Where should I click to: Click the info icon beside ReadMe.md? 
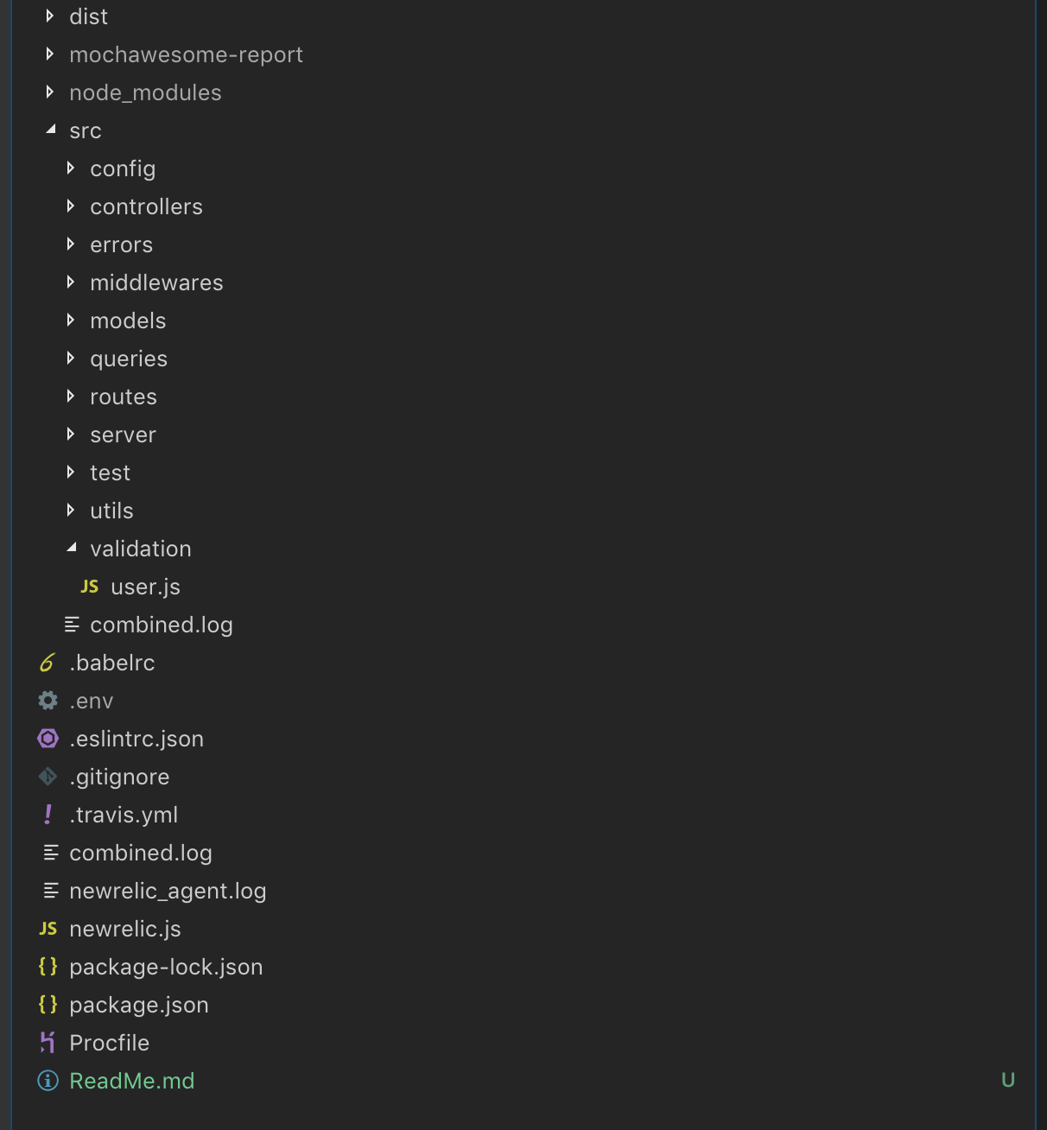coord(48,1081)
